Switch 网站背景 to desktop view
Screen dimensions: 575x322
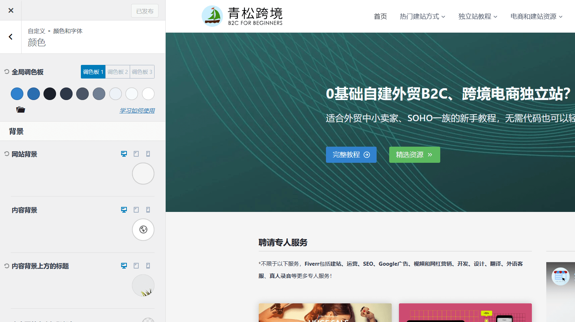tap(124, 154)
